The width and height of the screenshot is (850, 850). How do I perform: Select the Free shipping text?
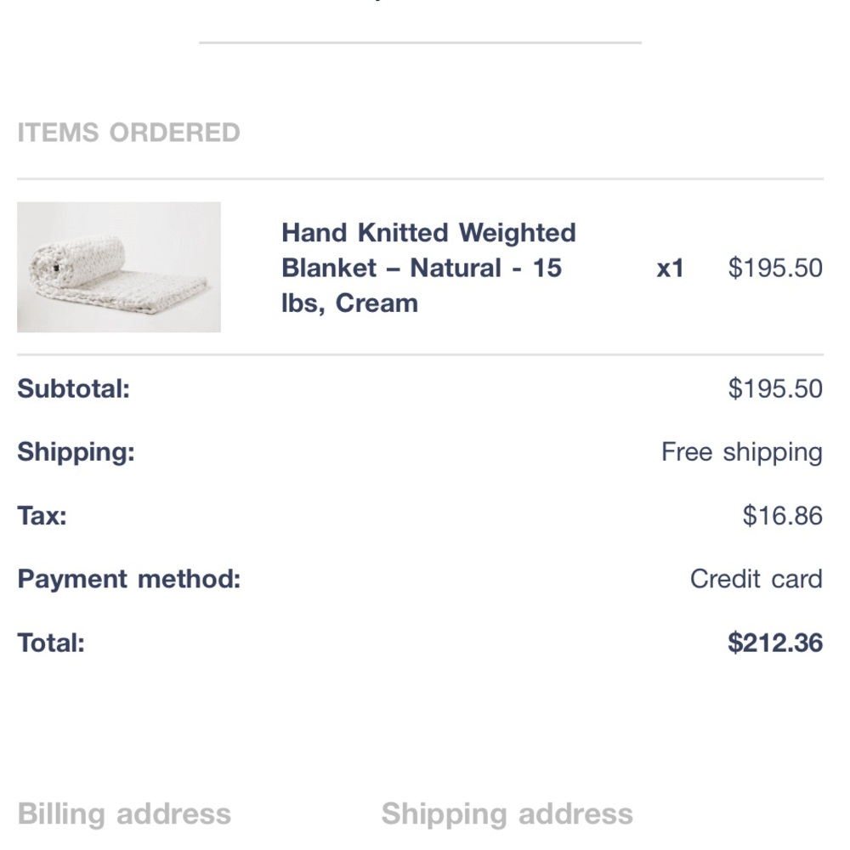(x=742, y=452)
